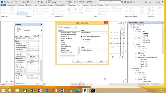Open the Floor Plan: 1 - Lighting view dropdown
166x93 pixels.
[x=23, y=36]
